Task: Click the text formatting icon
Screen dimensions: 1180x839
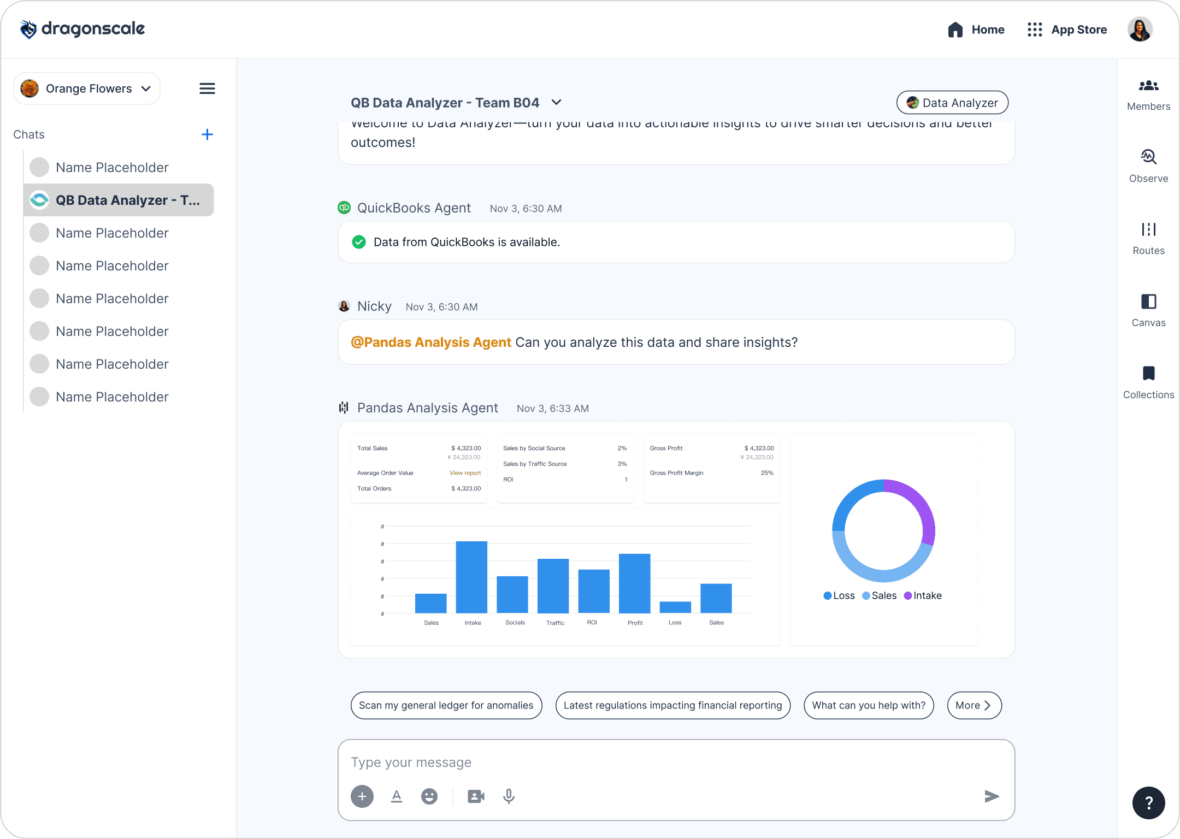Action: tap(397, 796)
